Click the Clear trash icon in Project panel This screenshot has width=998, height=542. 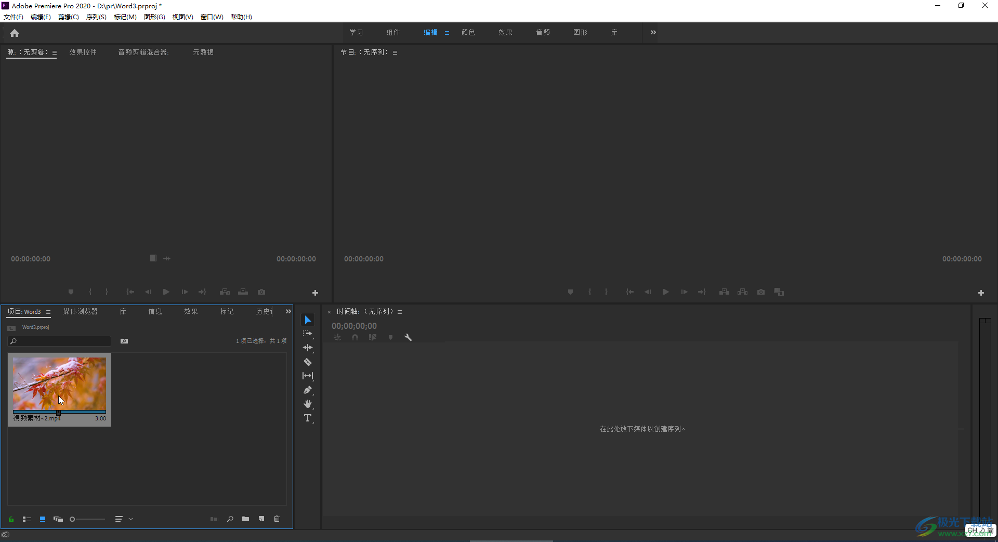277,519
